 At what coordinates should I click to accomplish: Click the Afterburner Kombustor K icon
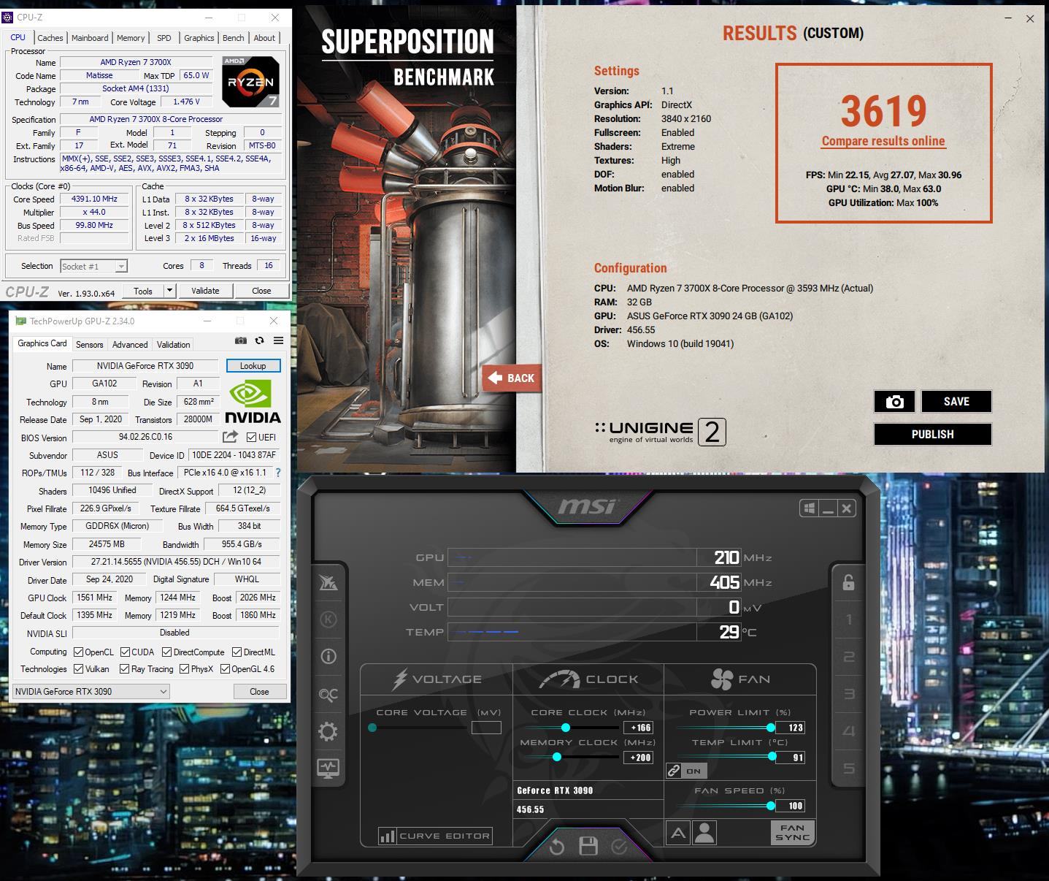tap(328, 619)
